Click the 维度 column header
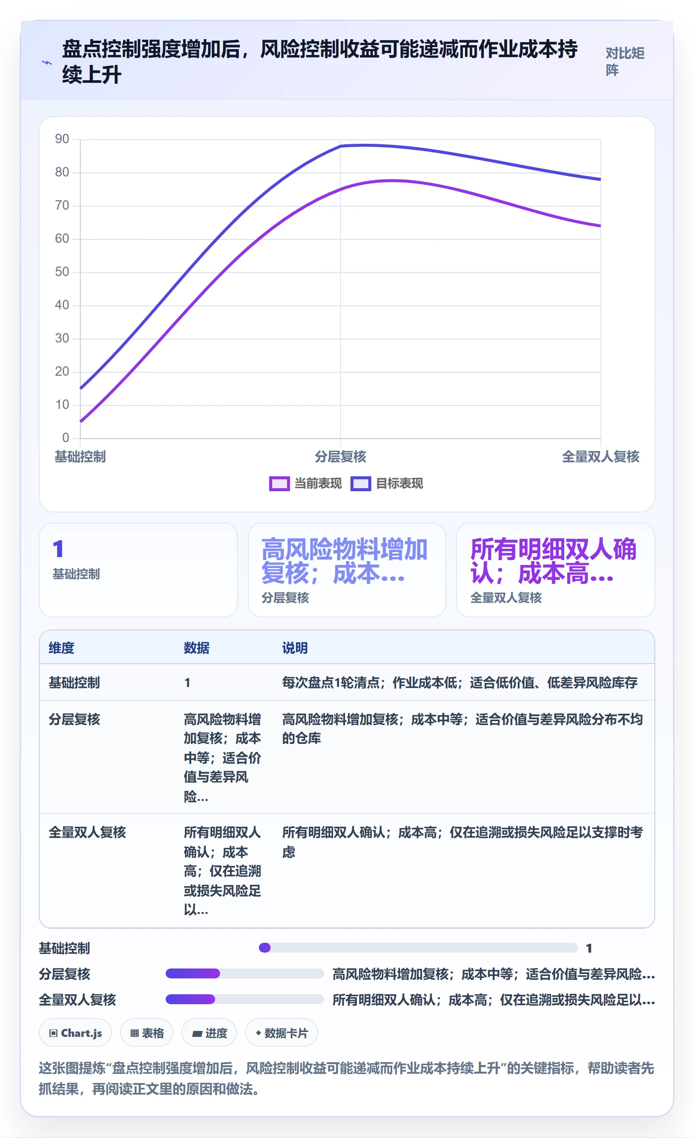This screenshot has height=1138, width=694. click(x=61, y=648)
